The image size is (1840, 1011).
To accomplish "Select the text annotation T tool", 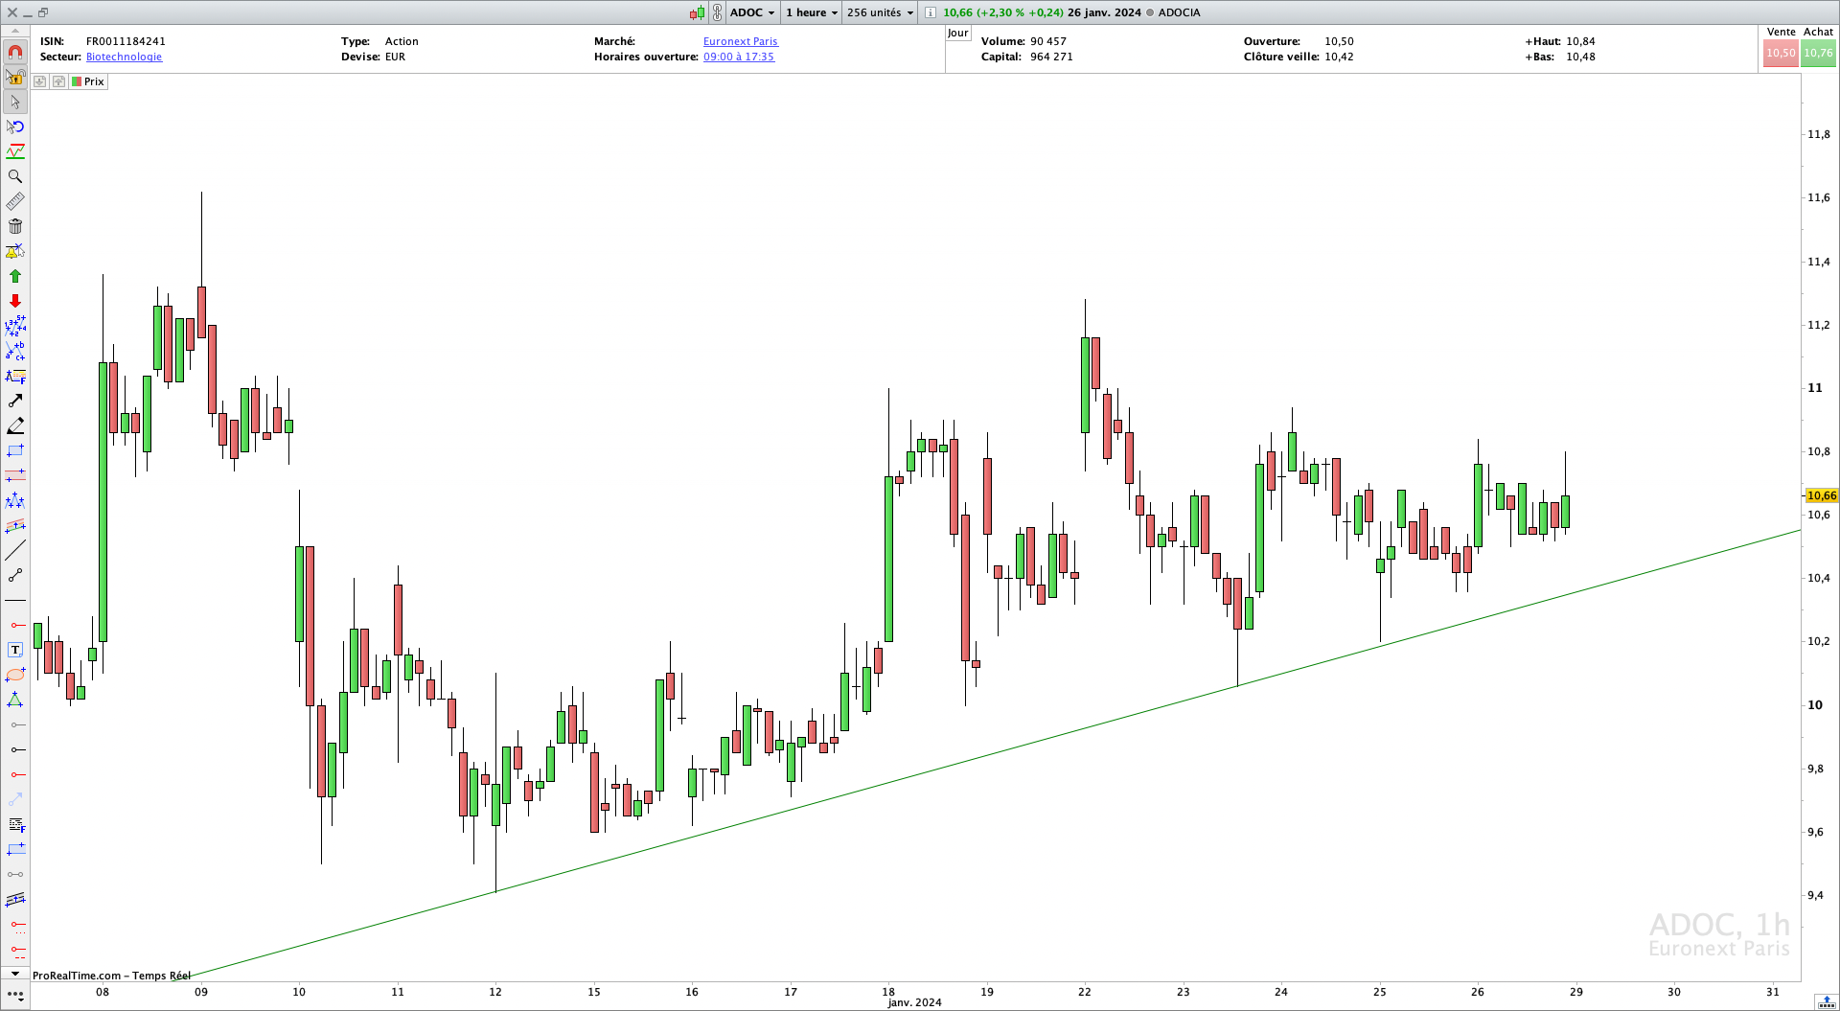I will pyautogui.click(x=15, y=650).
